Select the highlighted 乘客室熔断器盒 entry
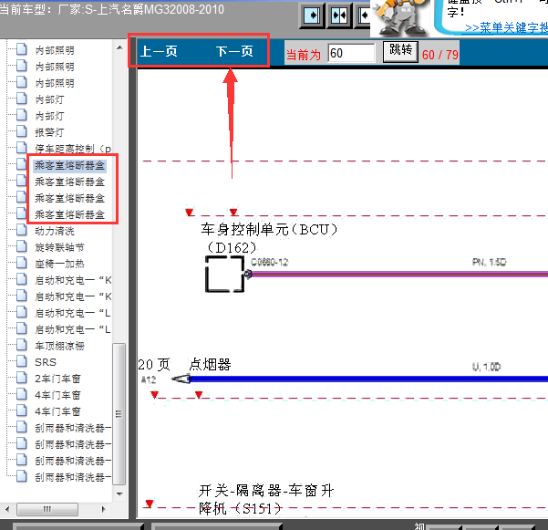 click(69, 165)
